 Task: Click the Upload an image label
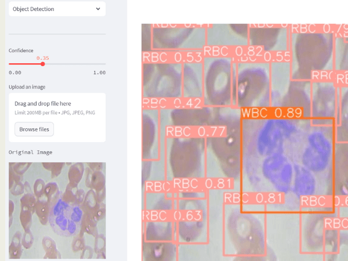pyautogui.click(x=27, y=87)
